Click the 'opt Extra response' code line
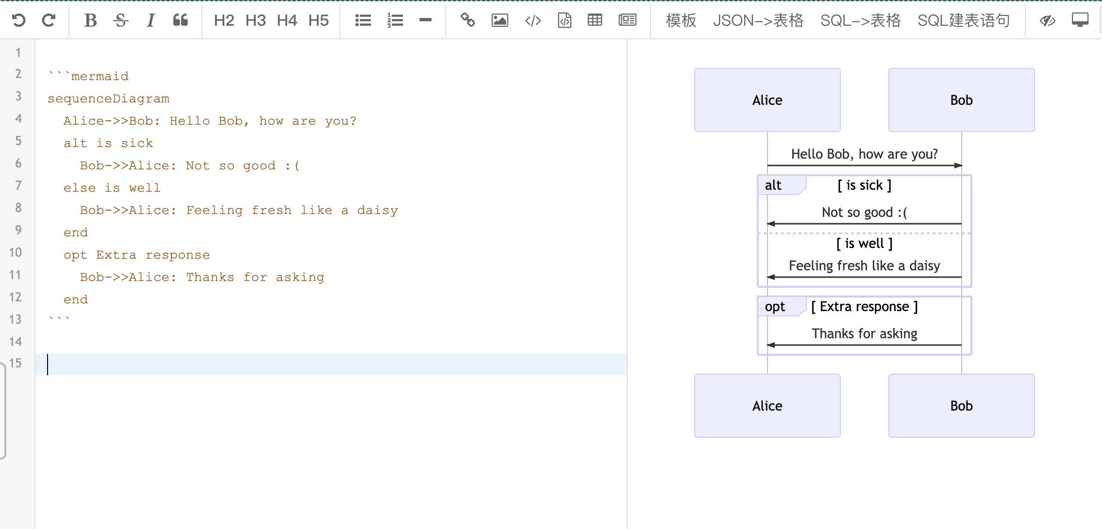This screenshot has height=529, width=1102. [137, 255]
